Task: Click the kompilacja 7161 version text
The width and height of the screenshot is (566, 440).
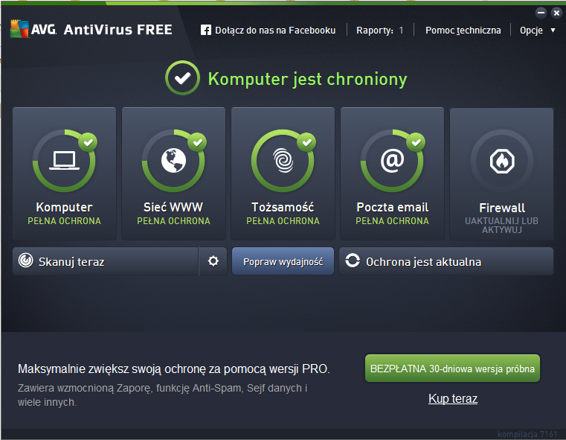Action: pos(527,434)
